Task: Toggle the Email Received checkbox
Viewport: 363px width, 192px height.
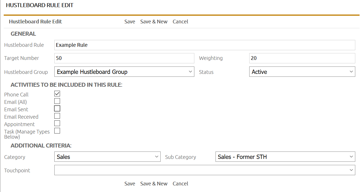Action: [x=57, y=116]
